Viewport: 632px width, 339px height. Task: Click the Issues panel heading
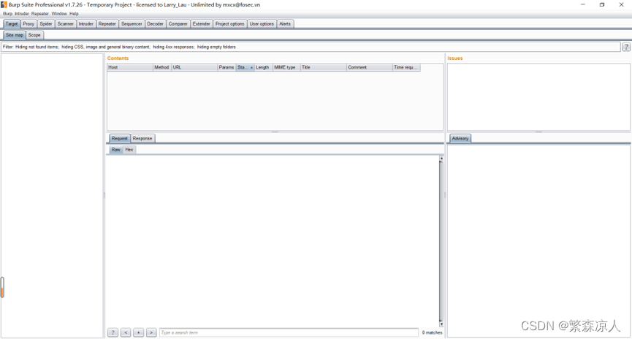coord(455,58)
